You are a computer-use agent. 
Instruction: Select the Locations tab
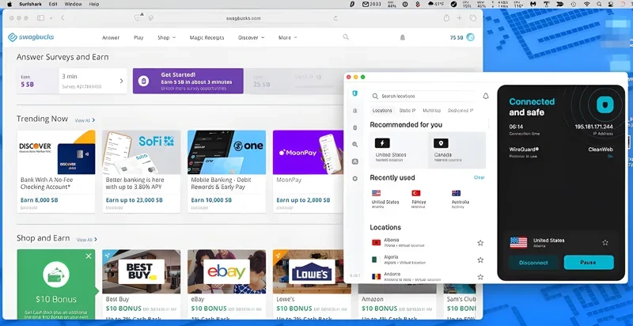[382, 111]
